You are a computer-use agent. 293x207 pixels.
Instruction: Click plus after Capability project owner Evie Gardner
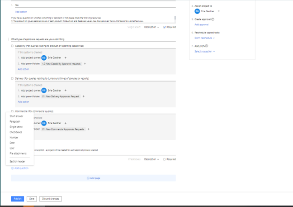coord(66,58)
